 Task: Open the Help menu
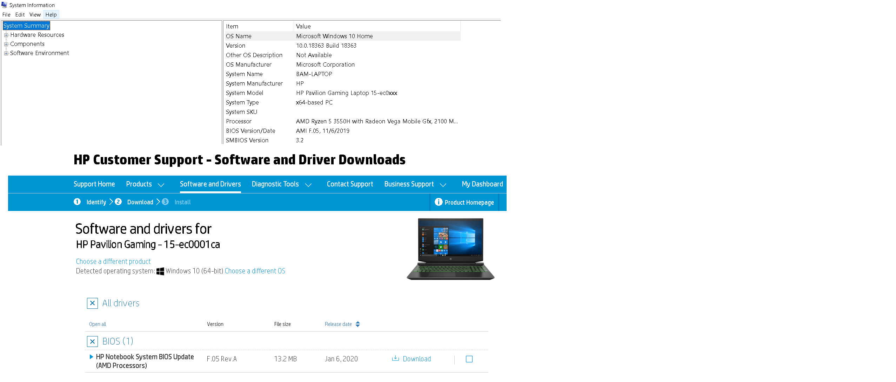click(x=51, y=15)
